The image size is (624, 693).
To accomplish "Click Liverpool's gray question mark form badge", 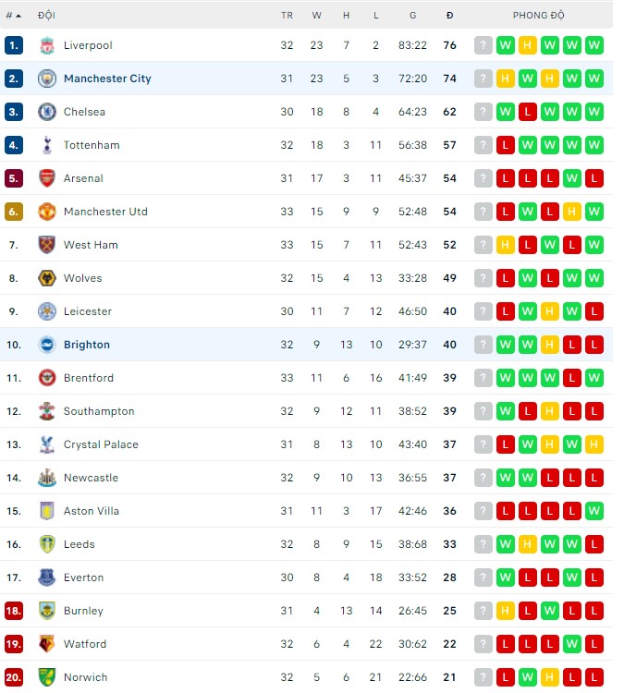I will [x=483, y=45].
